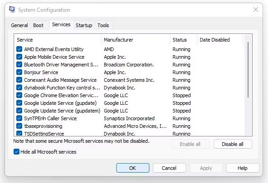Select Google Update Service (gupdate) name

(x=60, y=103)
